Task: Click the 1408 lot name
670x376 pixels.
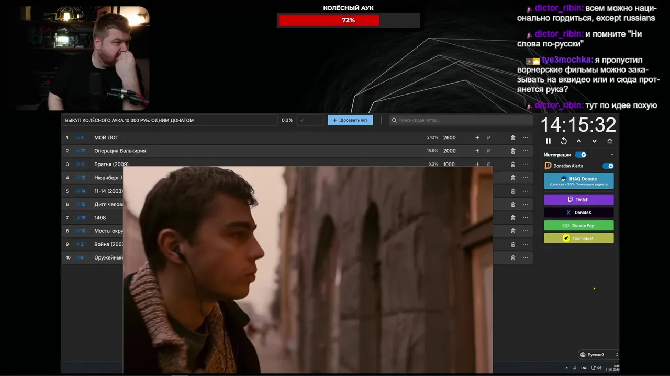Action: pyautogui.click(x=100, y=218)
